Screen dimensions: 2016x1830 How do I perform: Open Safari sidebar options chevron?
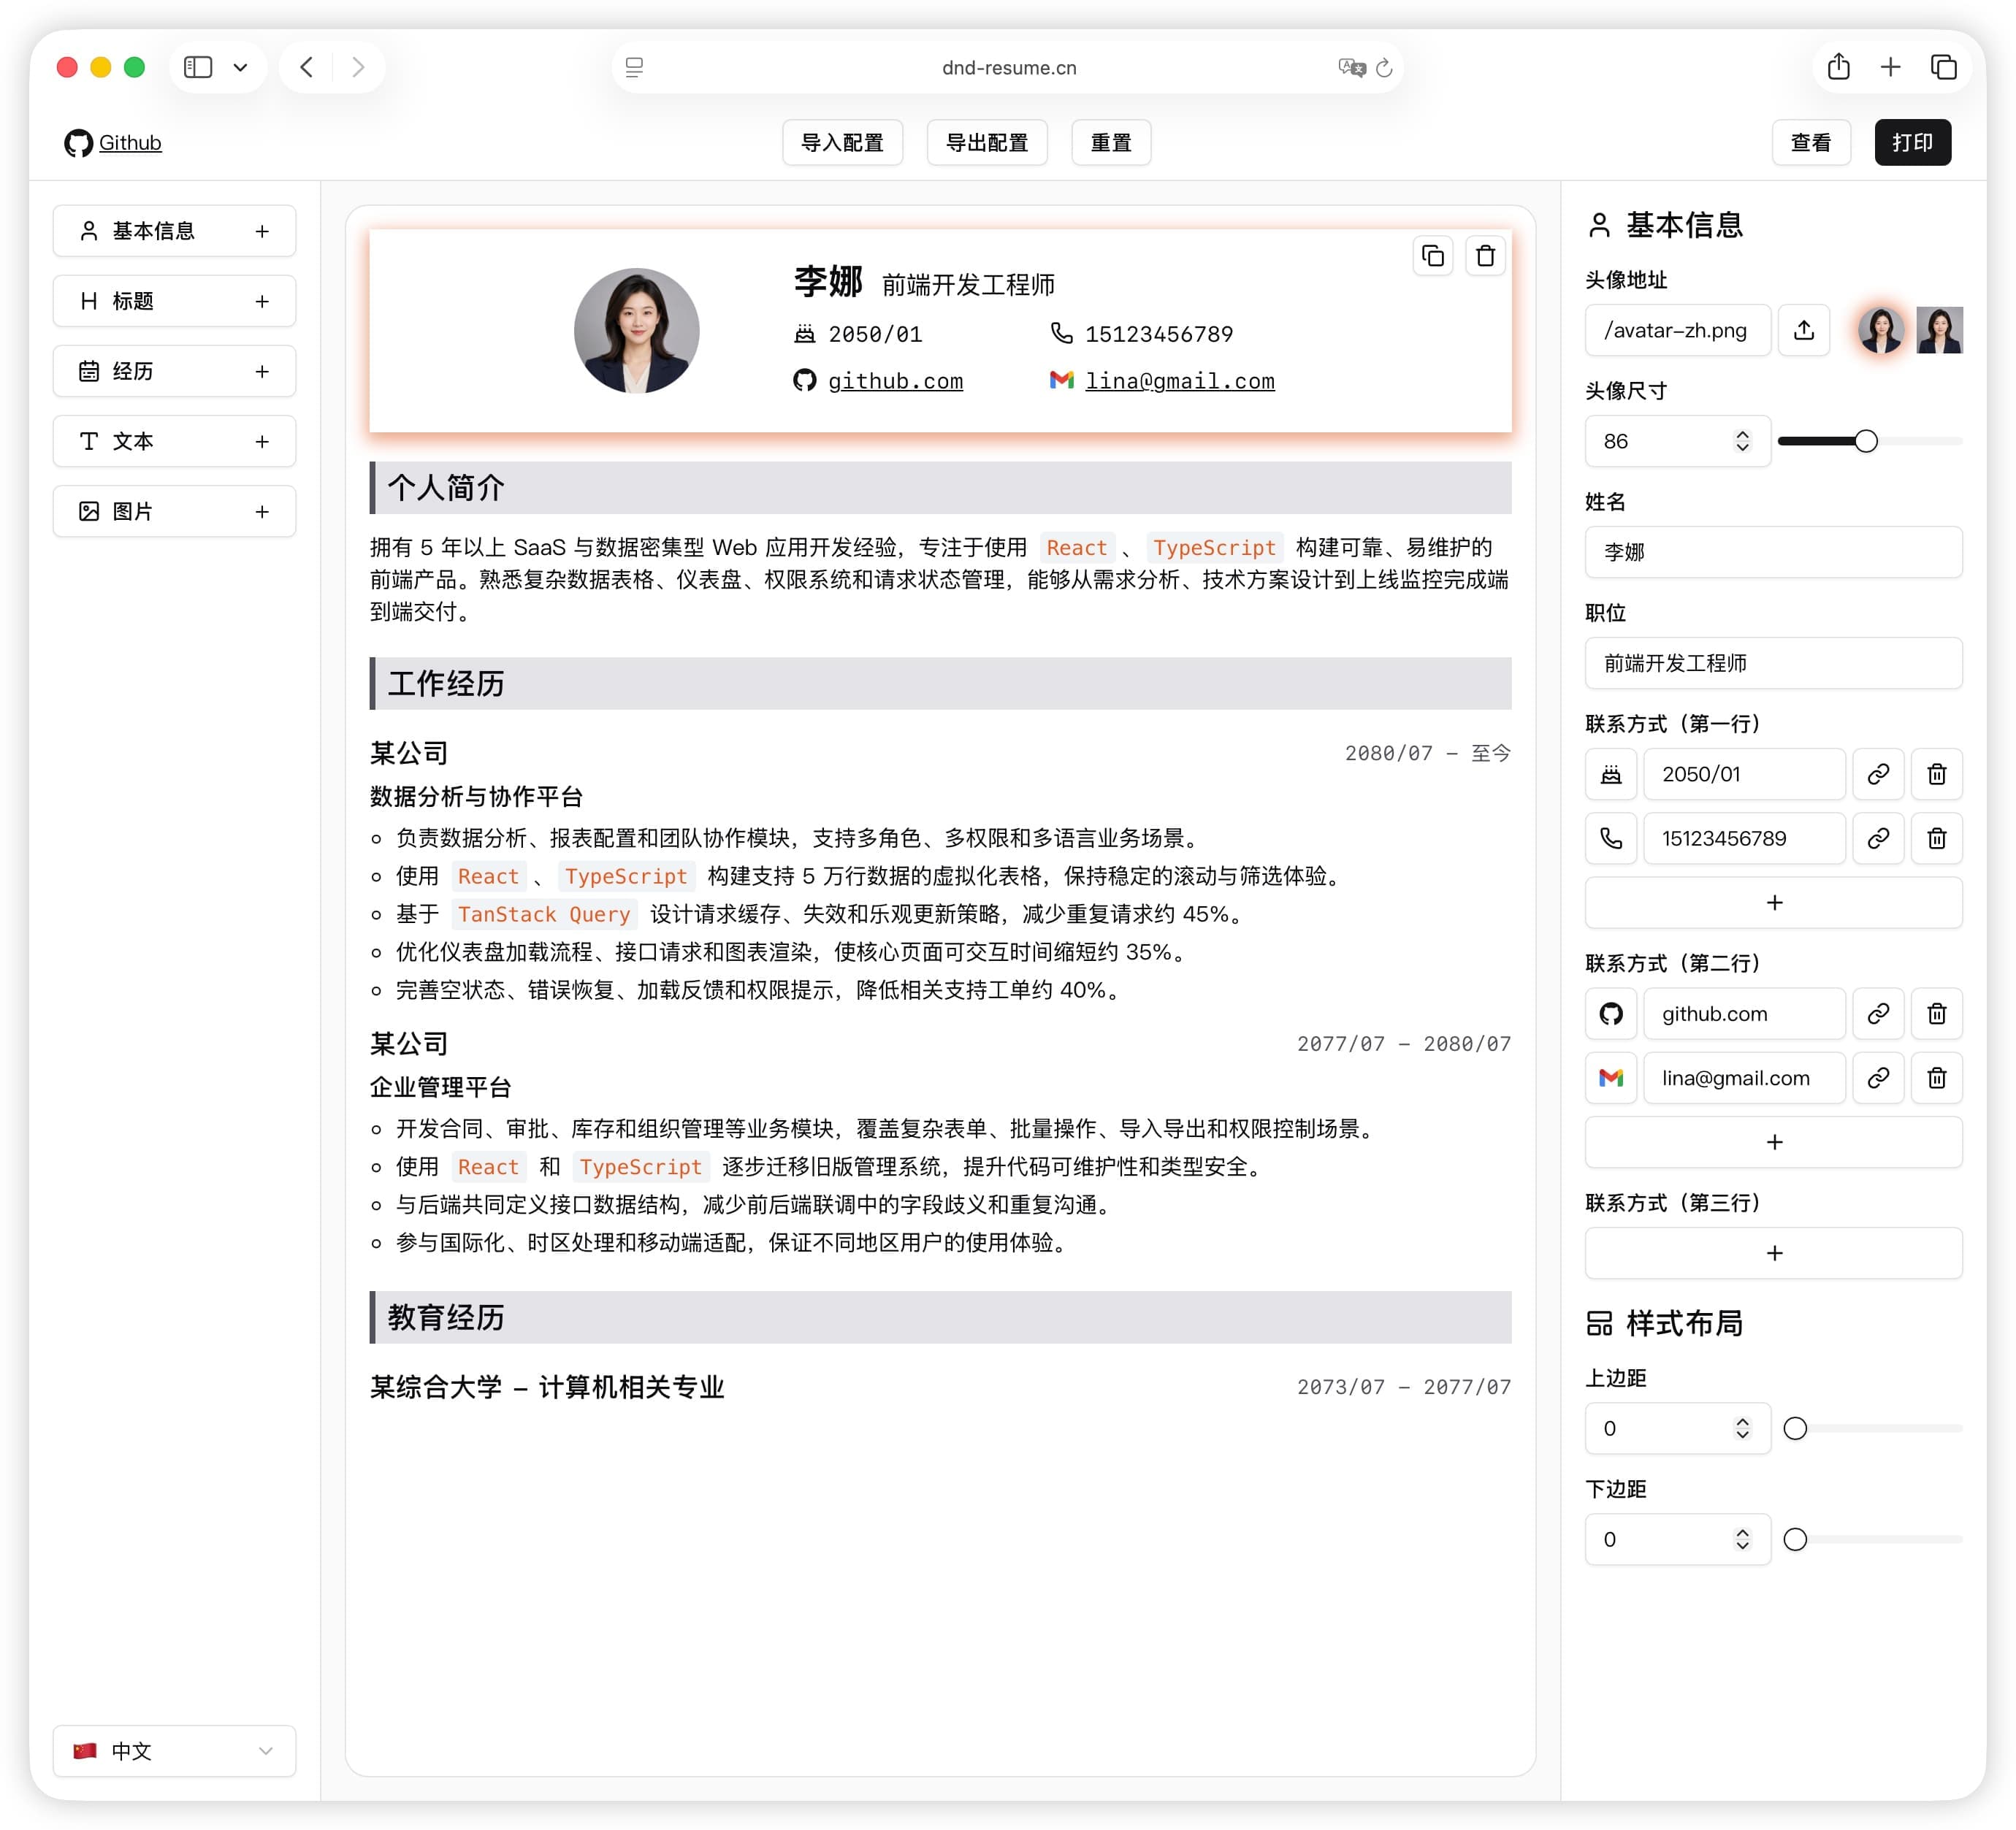240,67
